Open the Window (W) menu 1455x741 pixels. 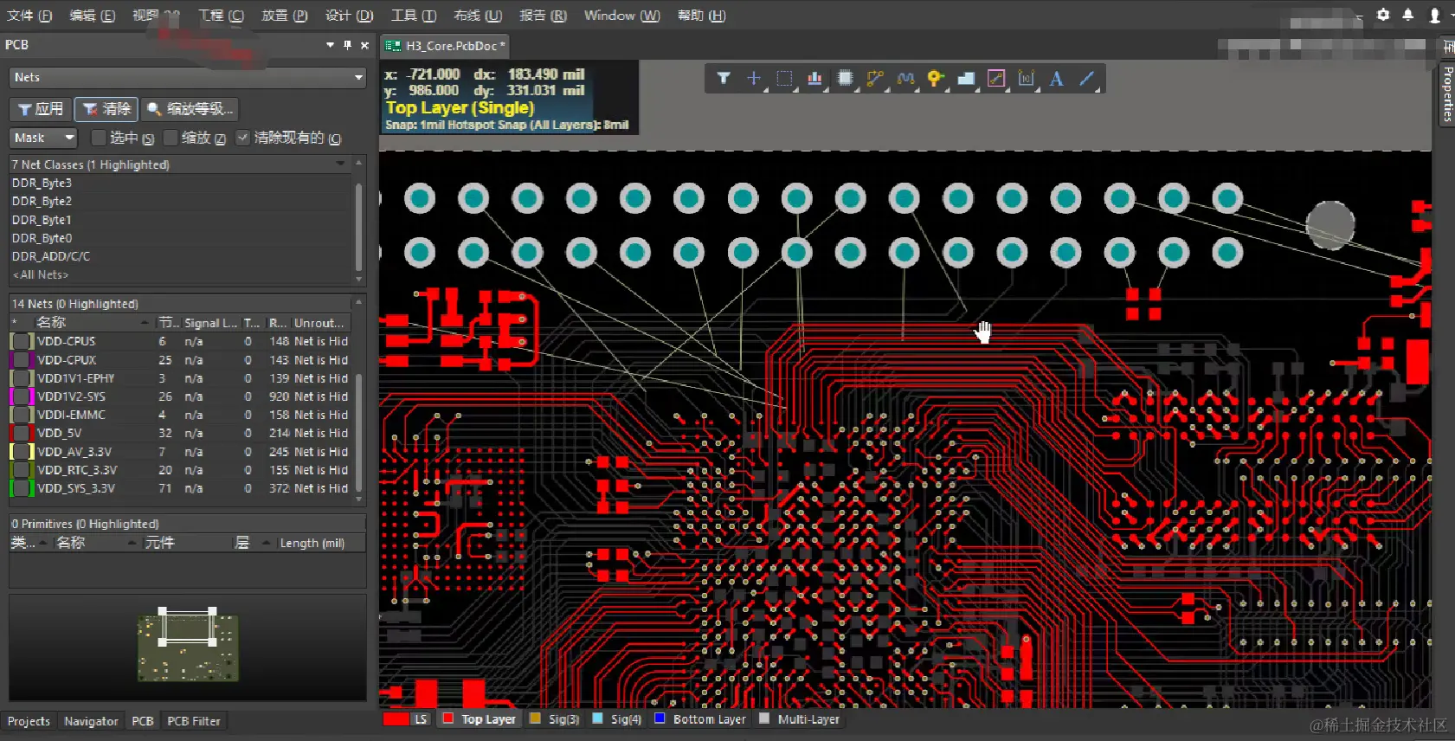click(621, 16)
